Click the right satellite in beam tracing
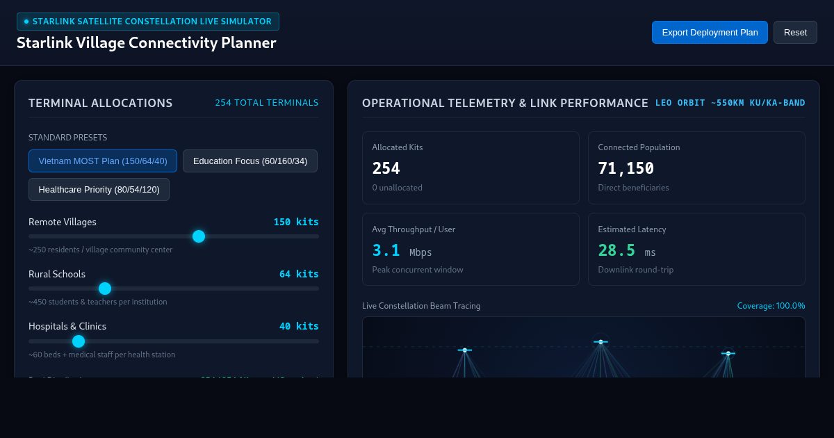The height and width of the screenshot is (438, 834). pos(728,353)
